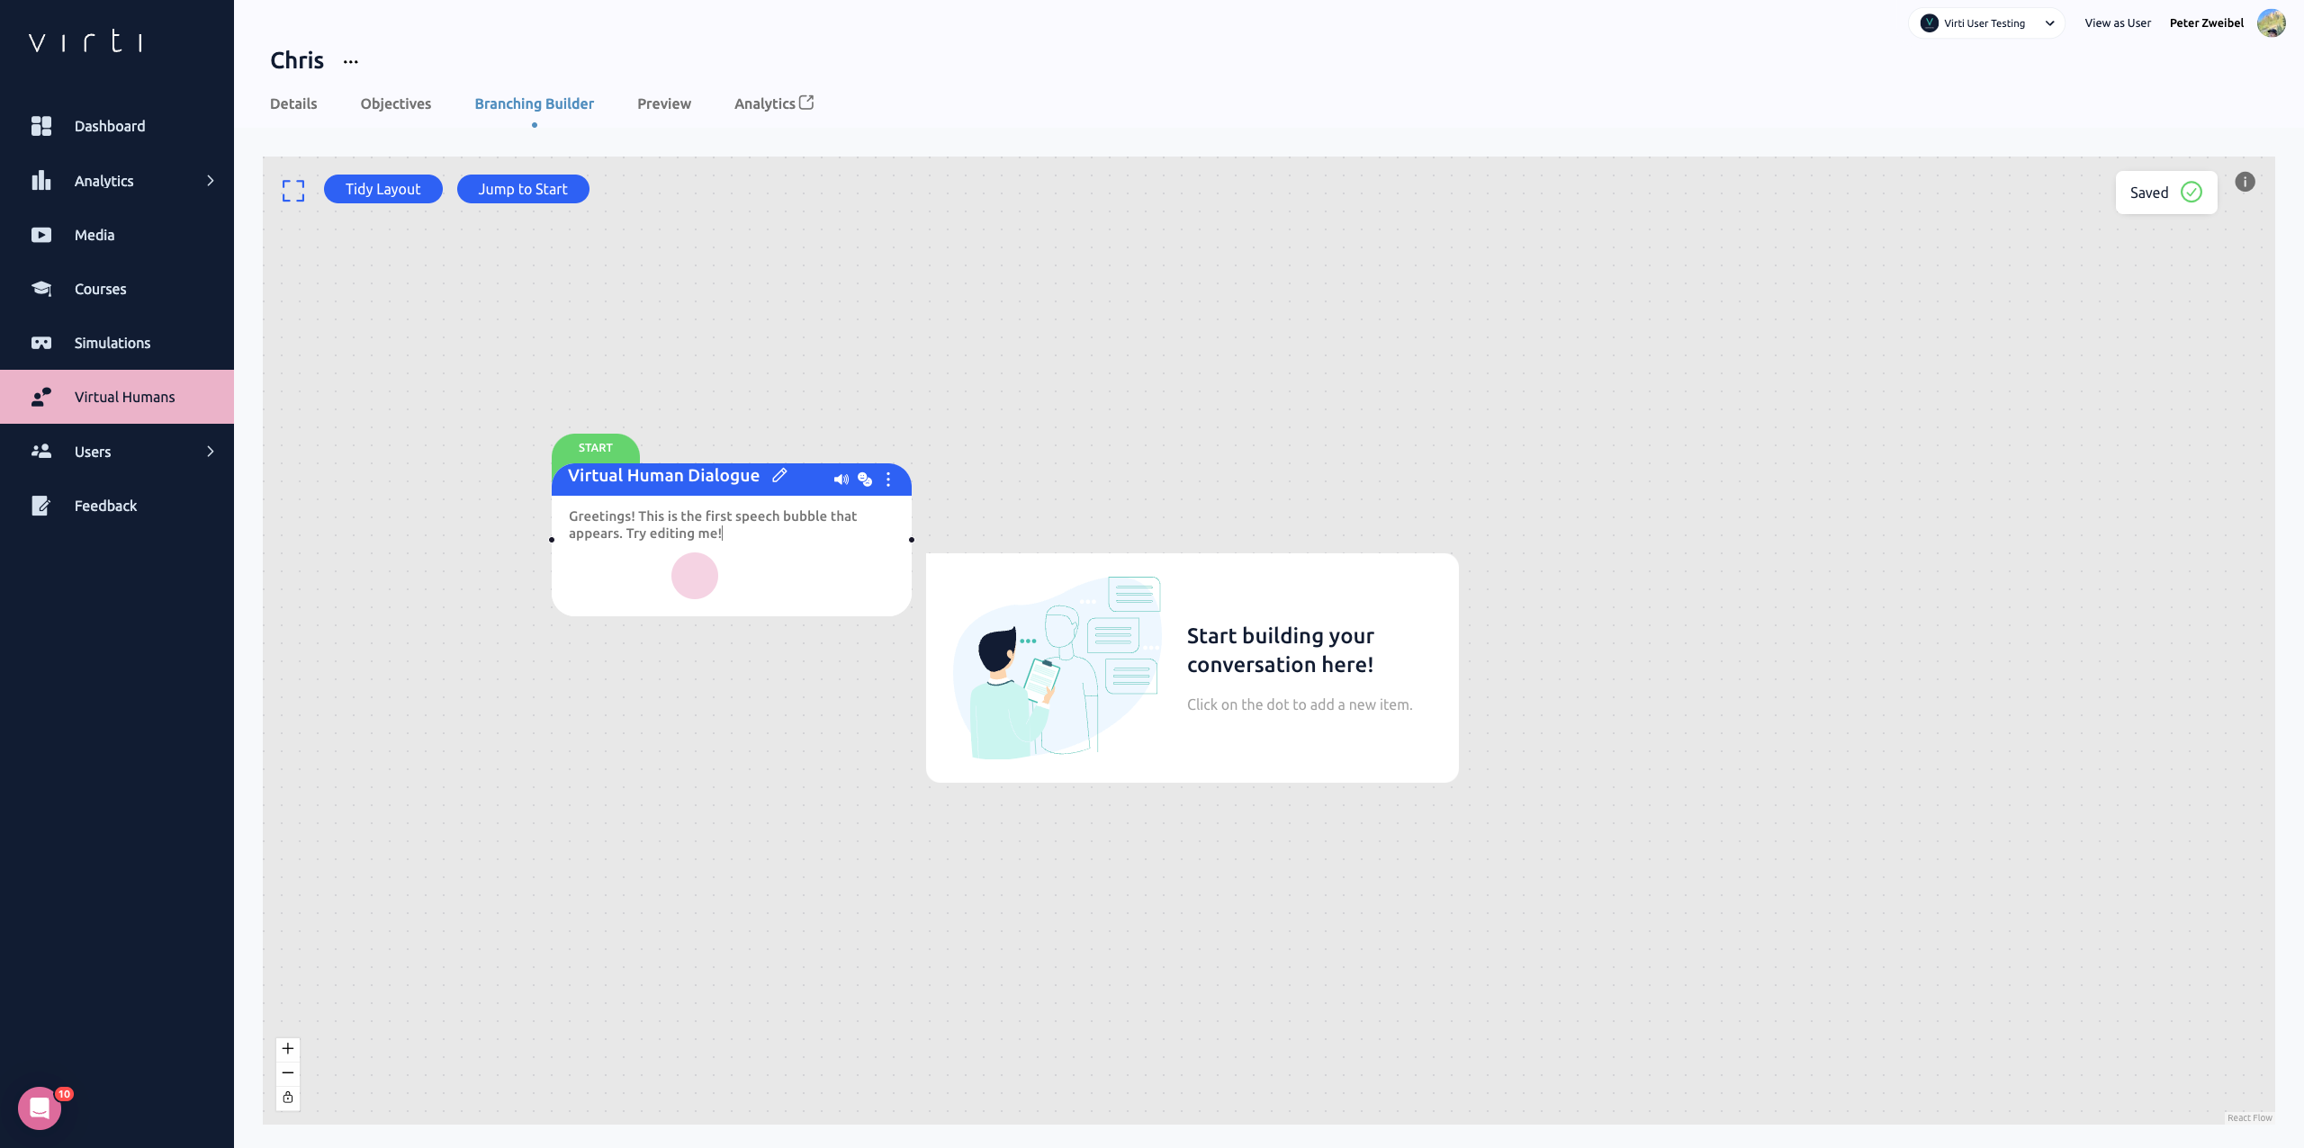
Task: Click the chat bubbles icon on dialogue node
Action: [x=865, y=480]
